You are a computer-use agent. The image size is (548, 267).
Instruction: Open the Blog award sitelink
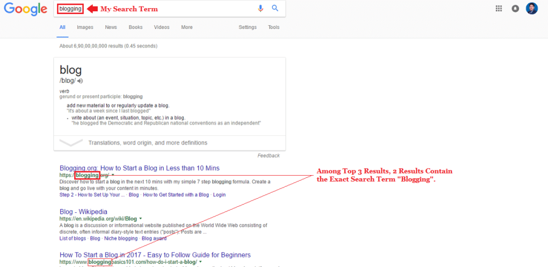pyautogui.click(x=154, y=239)
